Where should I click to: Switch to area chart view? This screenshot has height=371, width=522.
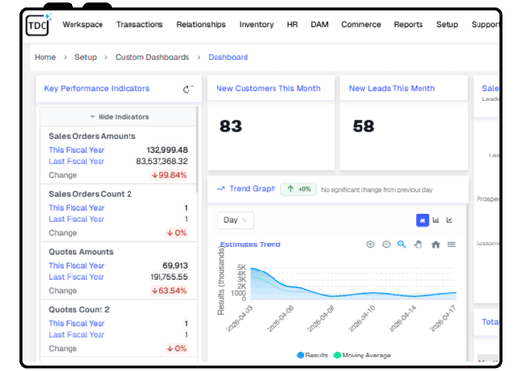pyautogui.click(x=422, y=220)
